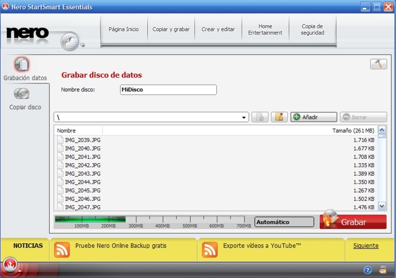Select file IMG_2046.JPG
Image resolution: width=396 pixels, height=278 pixels.
83,199
